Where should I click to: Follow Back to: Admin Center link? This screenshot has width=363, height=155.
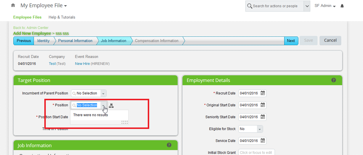tap(31, 28)
